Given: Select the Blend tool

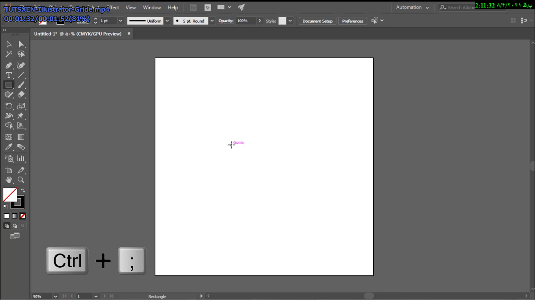Looking at the screenshot, I should [21, 147].
